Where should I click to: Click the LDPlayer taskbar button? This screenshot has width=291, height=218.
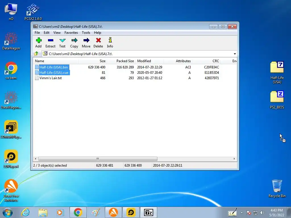coord(131,212)
